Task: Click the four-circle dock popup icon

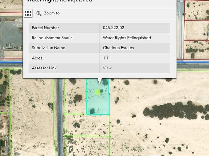Action: click(28, 13)
